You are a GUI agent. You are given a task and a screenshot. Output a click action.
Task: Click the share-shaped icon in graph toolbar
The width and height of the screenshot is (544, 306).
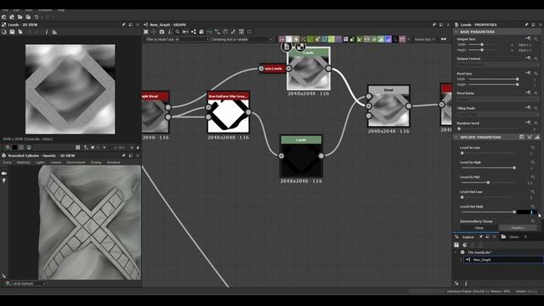click(194, 32)
